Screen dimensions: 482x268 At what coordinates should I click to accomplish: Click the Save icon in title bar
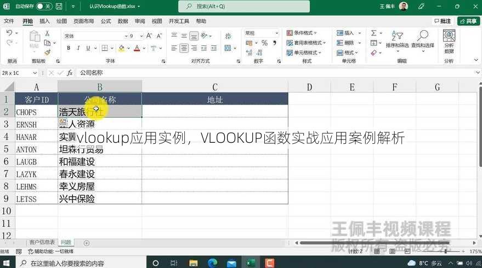point(59,6)
